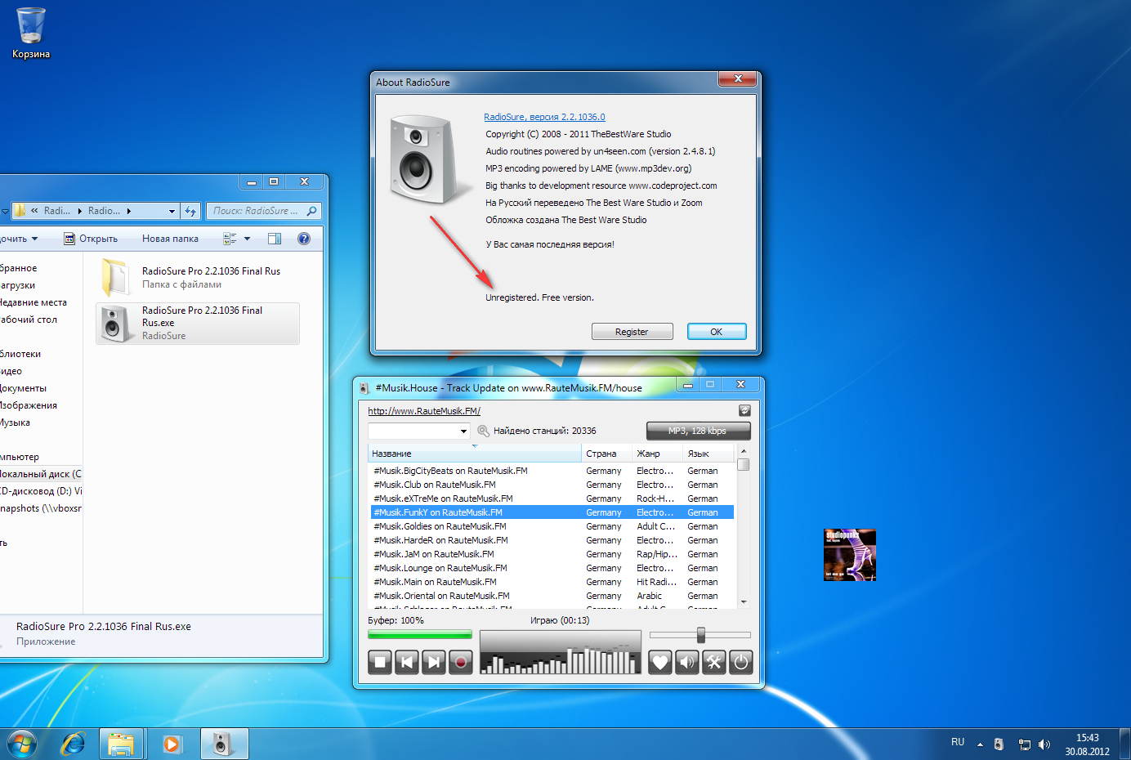This screenshot has width=1131, height=760.
Task: Click Новая папка in the Explorer toolbar
Action: [170, 239]
